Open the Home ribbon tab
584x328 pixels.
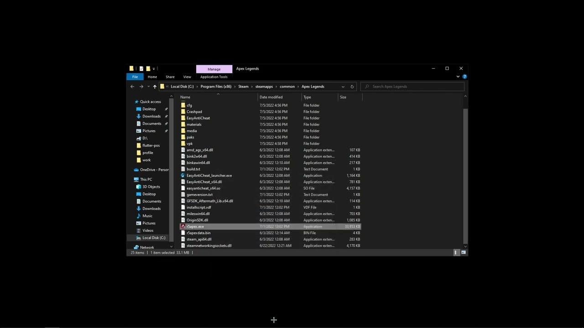pyautogui.click(x=152, y=77)
